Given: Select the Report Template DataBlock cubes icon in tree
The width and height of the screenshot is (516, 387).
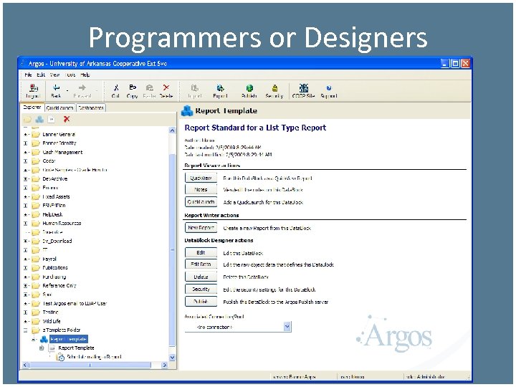Looking at the screenshot, I should coord(44,339).
